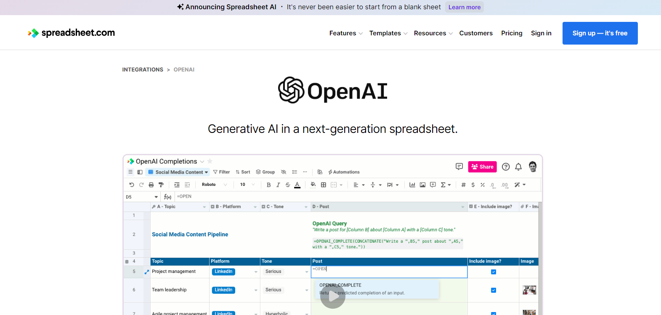Click the redo icon in spreadsheet toolbar
The image size is (661, 315).
pos(141,185)
